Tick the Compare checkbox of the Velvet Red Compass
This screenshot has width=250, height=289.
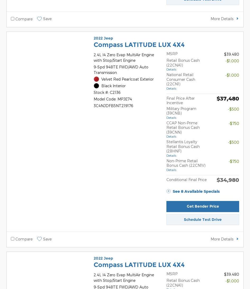pyautogui.click(x=12, y=239)
